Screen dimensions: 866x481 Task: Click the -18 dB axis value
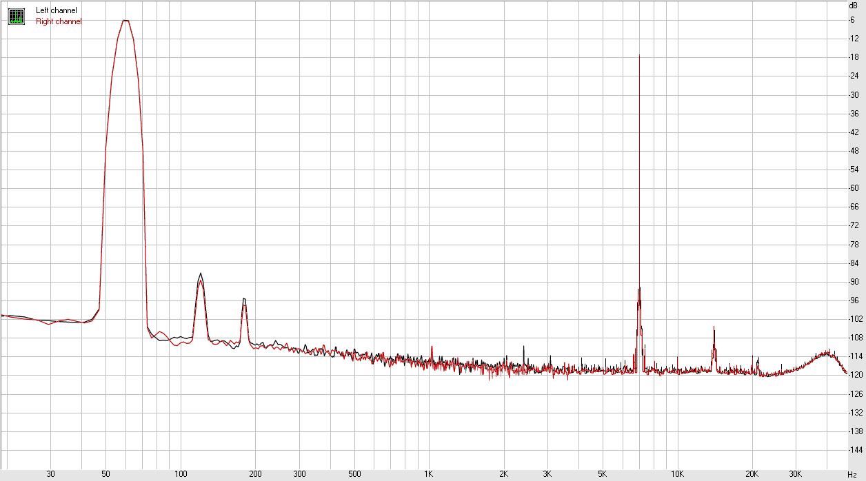point(853,57)
